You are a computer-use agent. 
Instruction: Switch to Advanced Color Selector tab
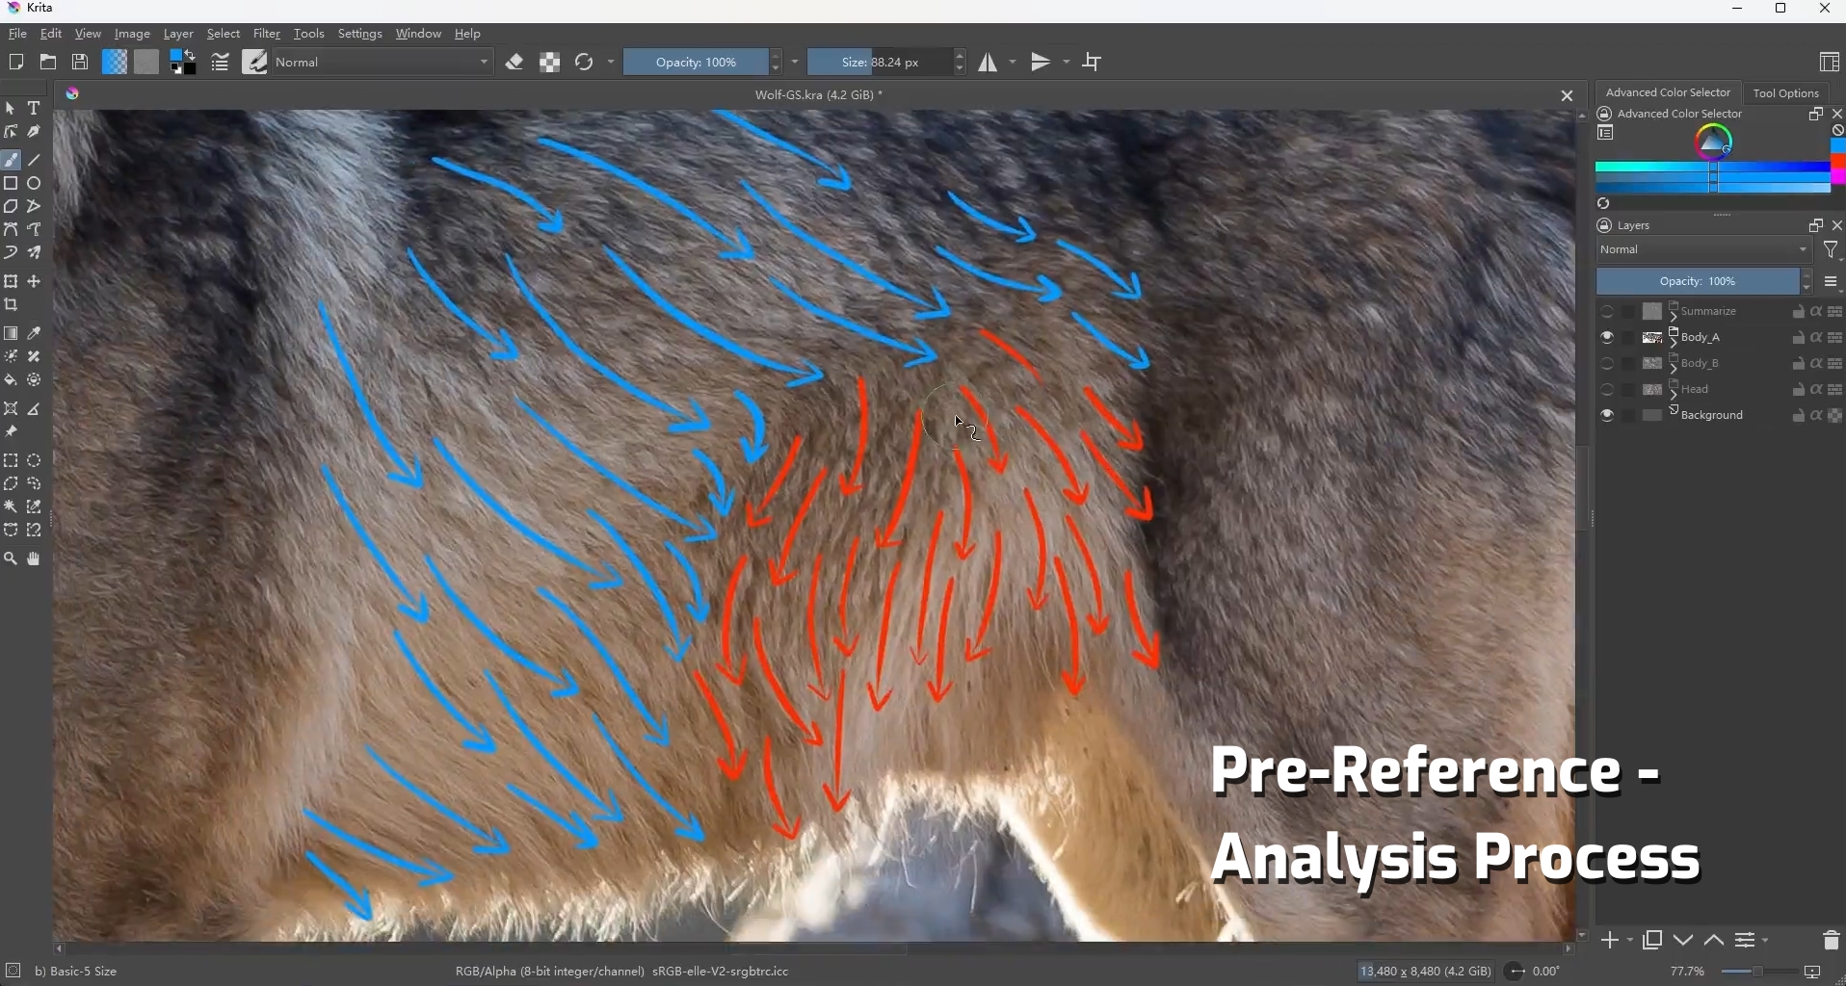point(1669,93)
